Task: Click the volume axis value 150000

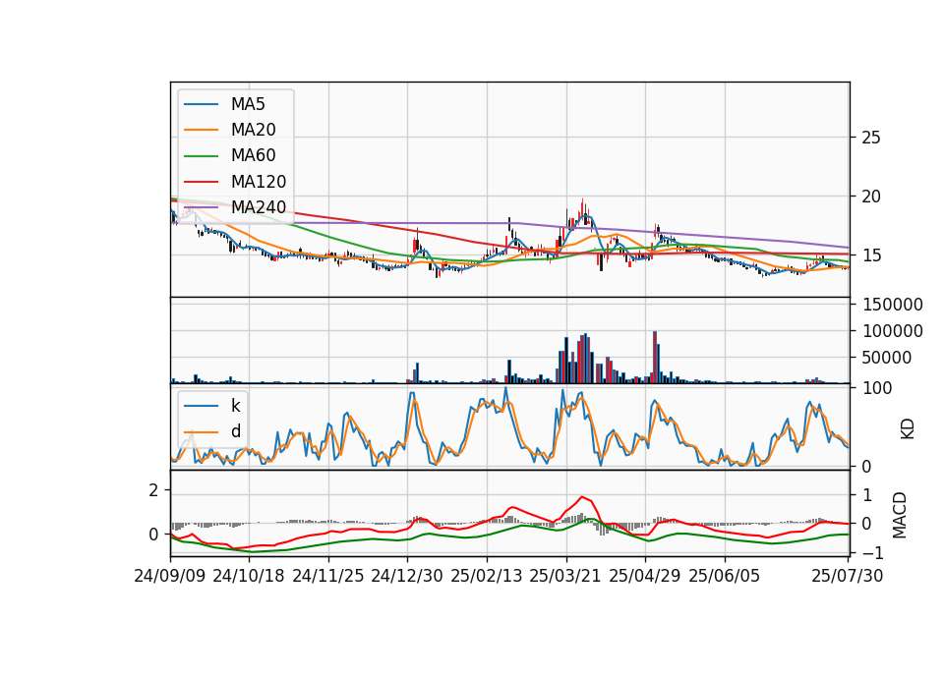Action: coord(893,305)
